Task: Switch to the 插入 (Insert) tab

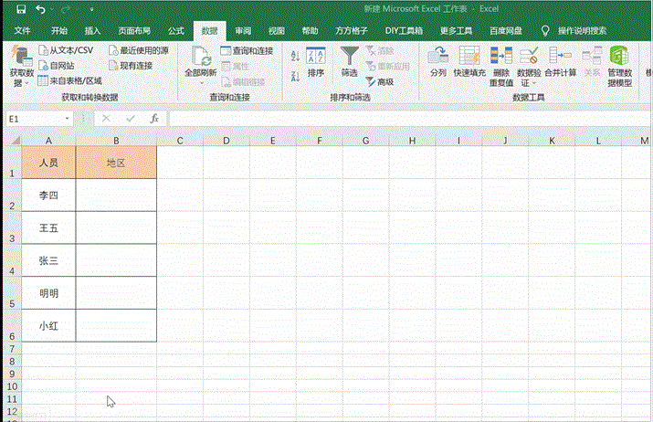Action: pos(92,30)
